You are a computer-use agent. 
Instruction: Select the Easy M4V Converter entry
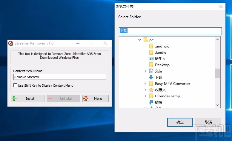(x=173, y=84)
